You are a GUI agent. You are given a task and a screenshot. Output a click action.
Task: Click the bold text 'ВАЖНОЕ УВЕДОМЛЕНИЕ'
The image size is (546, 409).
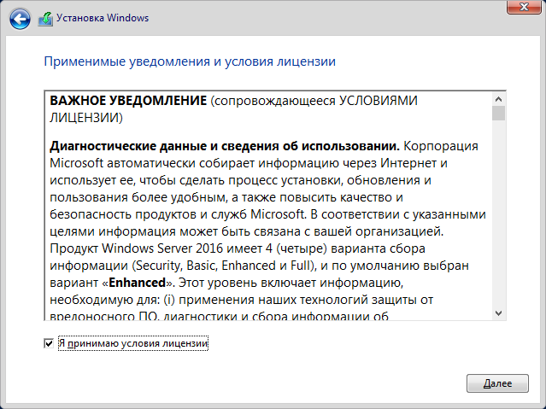coord(128,101)
